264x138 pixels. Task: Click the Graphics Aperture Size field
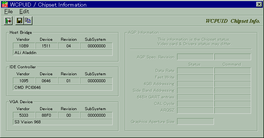[x=195, y=121]
